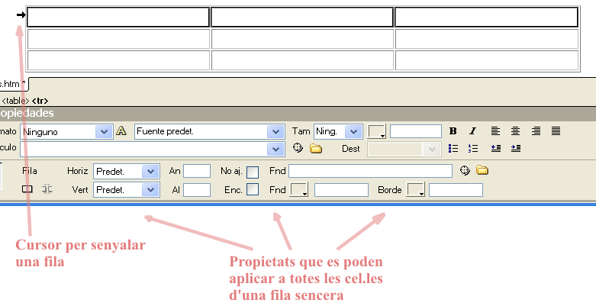Align text right

tap(536, 131)
